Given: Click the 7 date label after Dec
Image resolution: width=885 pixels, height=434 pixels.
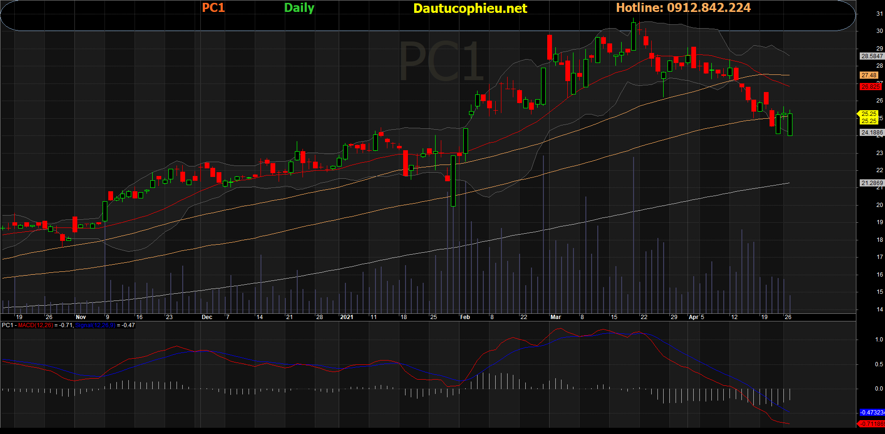Looking at the screenshot, I should coord(228,317).
